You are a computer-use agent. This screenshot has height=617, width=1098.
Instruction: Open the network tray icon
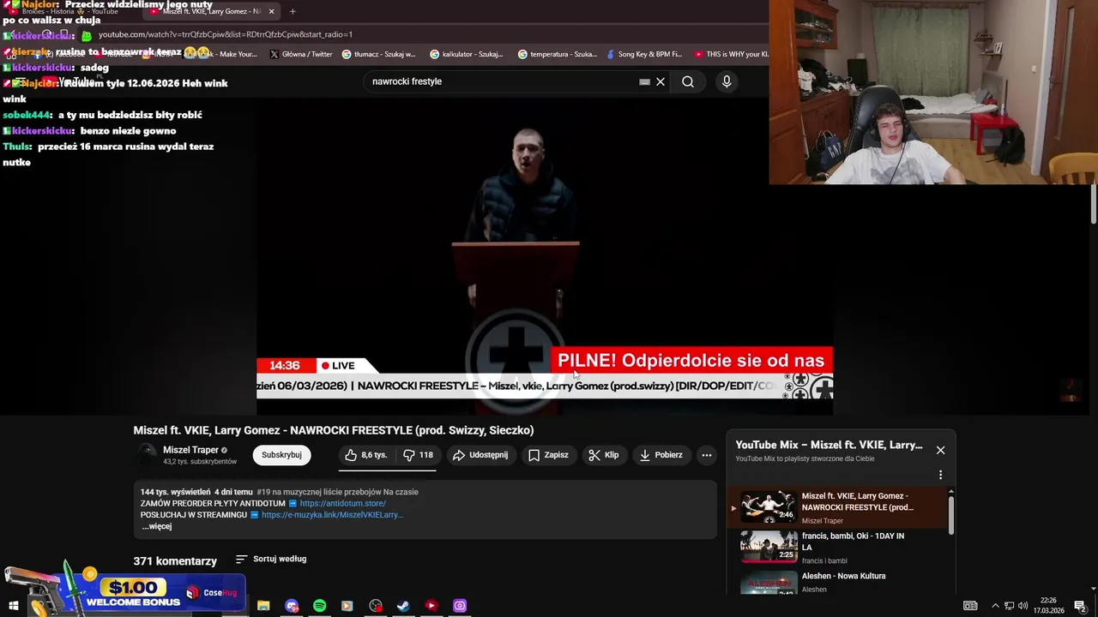coord(1009,606)
